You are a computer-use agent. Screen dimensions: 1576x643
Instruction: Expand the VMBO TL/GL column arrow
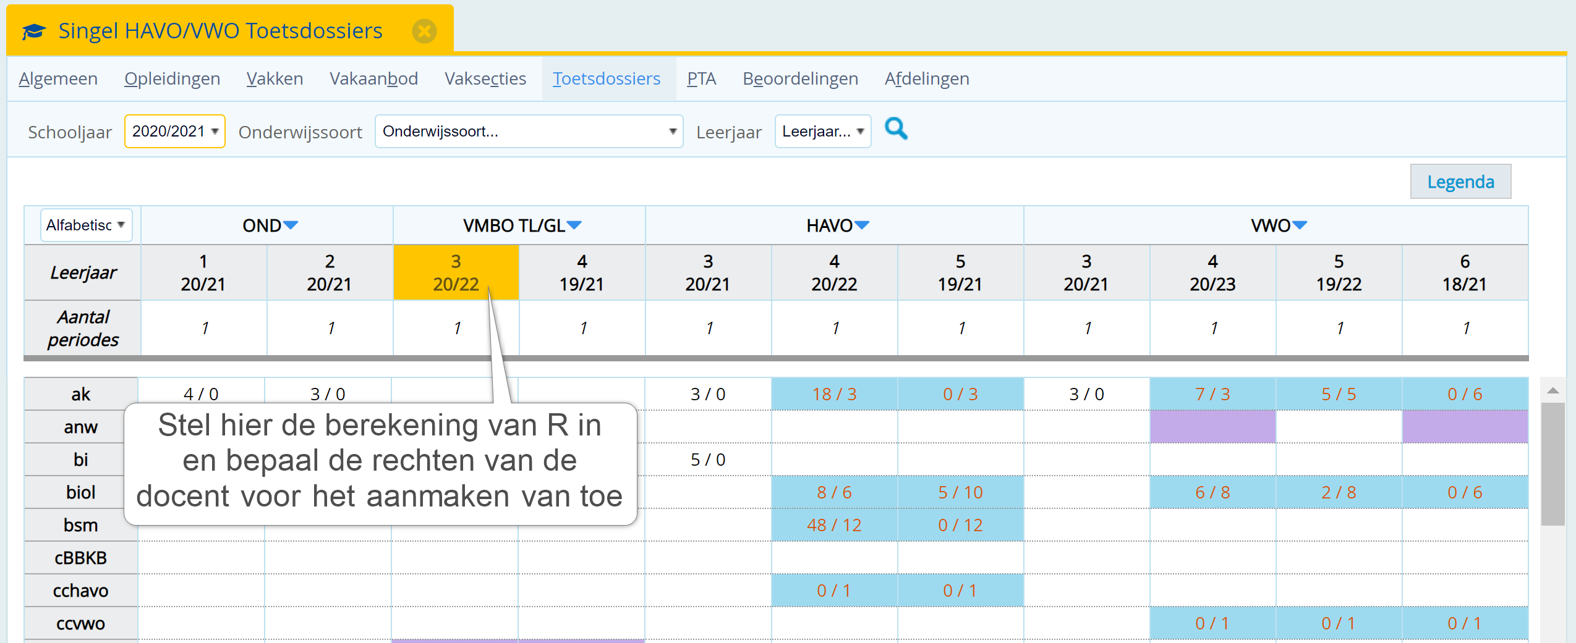pyautogui.click(x=574, y=225)
